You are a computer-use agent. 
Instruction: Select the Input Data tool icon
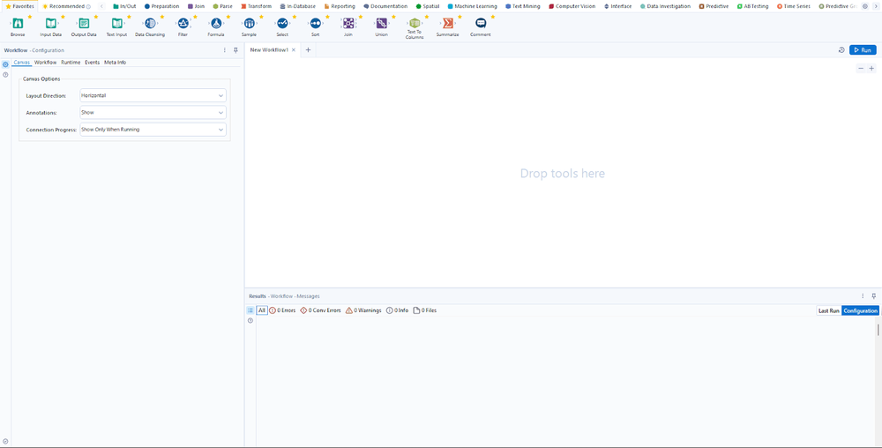coord(50,24)
